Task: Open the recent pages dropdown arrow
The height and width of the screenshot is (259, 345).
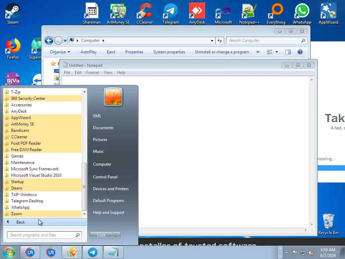Action: coord(65,41)
